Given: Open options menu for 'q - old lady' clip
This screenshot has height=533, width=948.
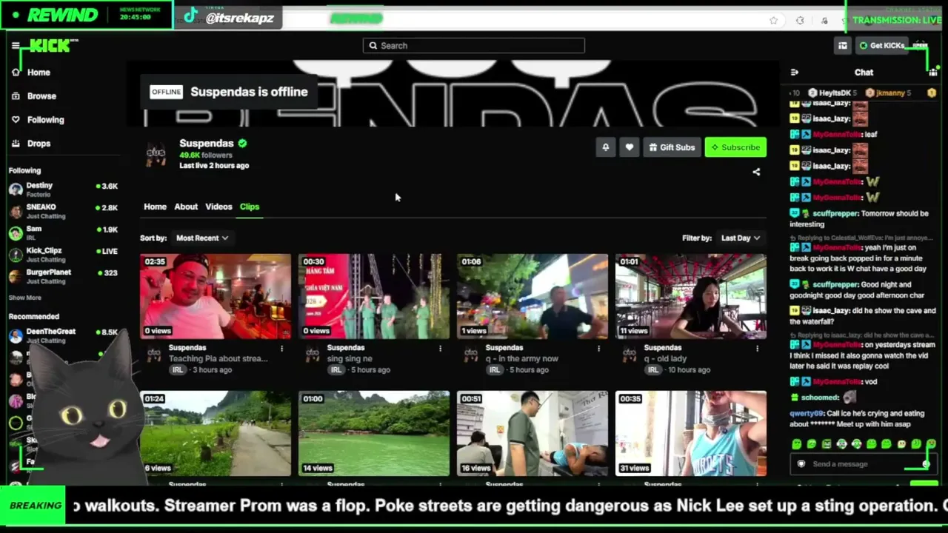Looking at the screenshot, I should point(757,348).
